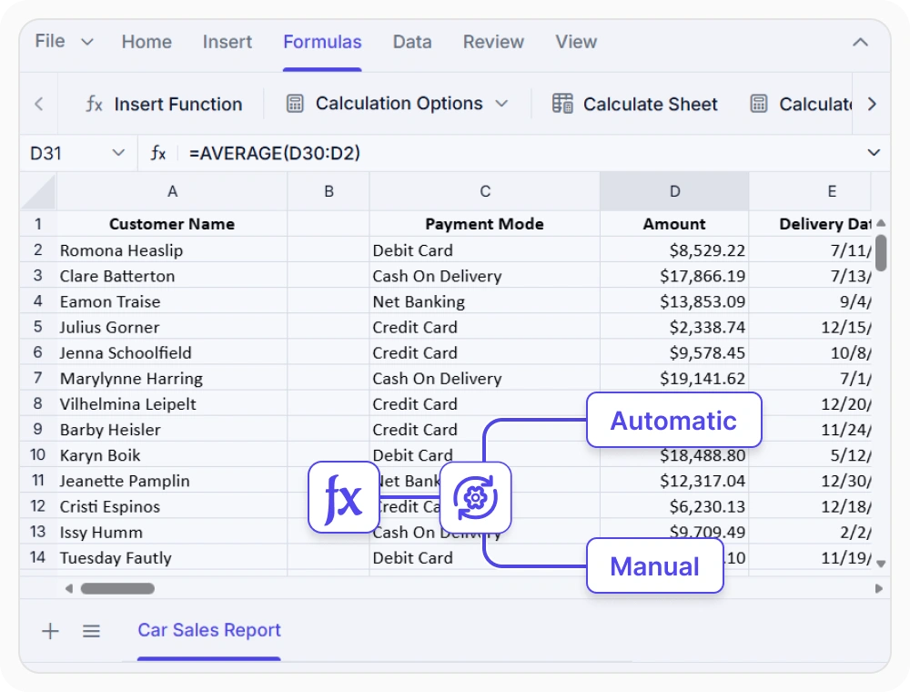Select cell Clare Batterton
The width and height of the screenshot is (910, 692).
tap(172, 276)
